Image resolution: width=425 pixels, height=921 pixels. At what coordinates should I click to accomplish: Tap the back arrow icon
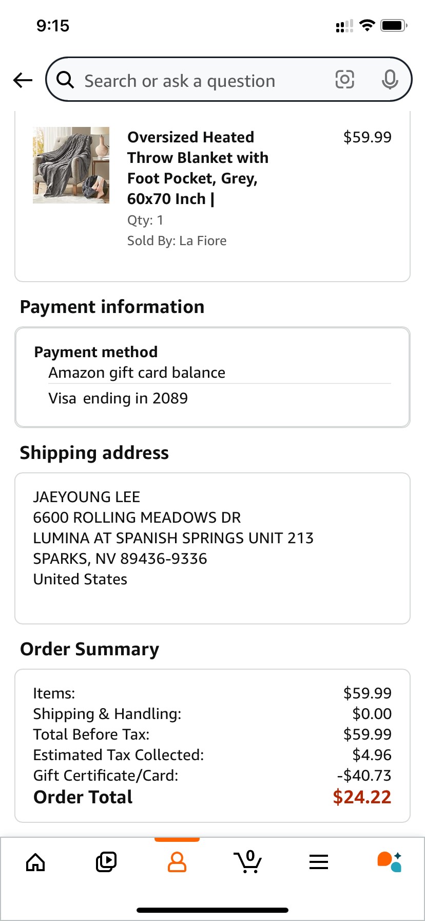(x=23, y=80)
